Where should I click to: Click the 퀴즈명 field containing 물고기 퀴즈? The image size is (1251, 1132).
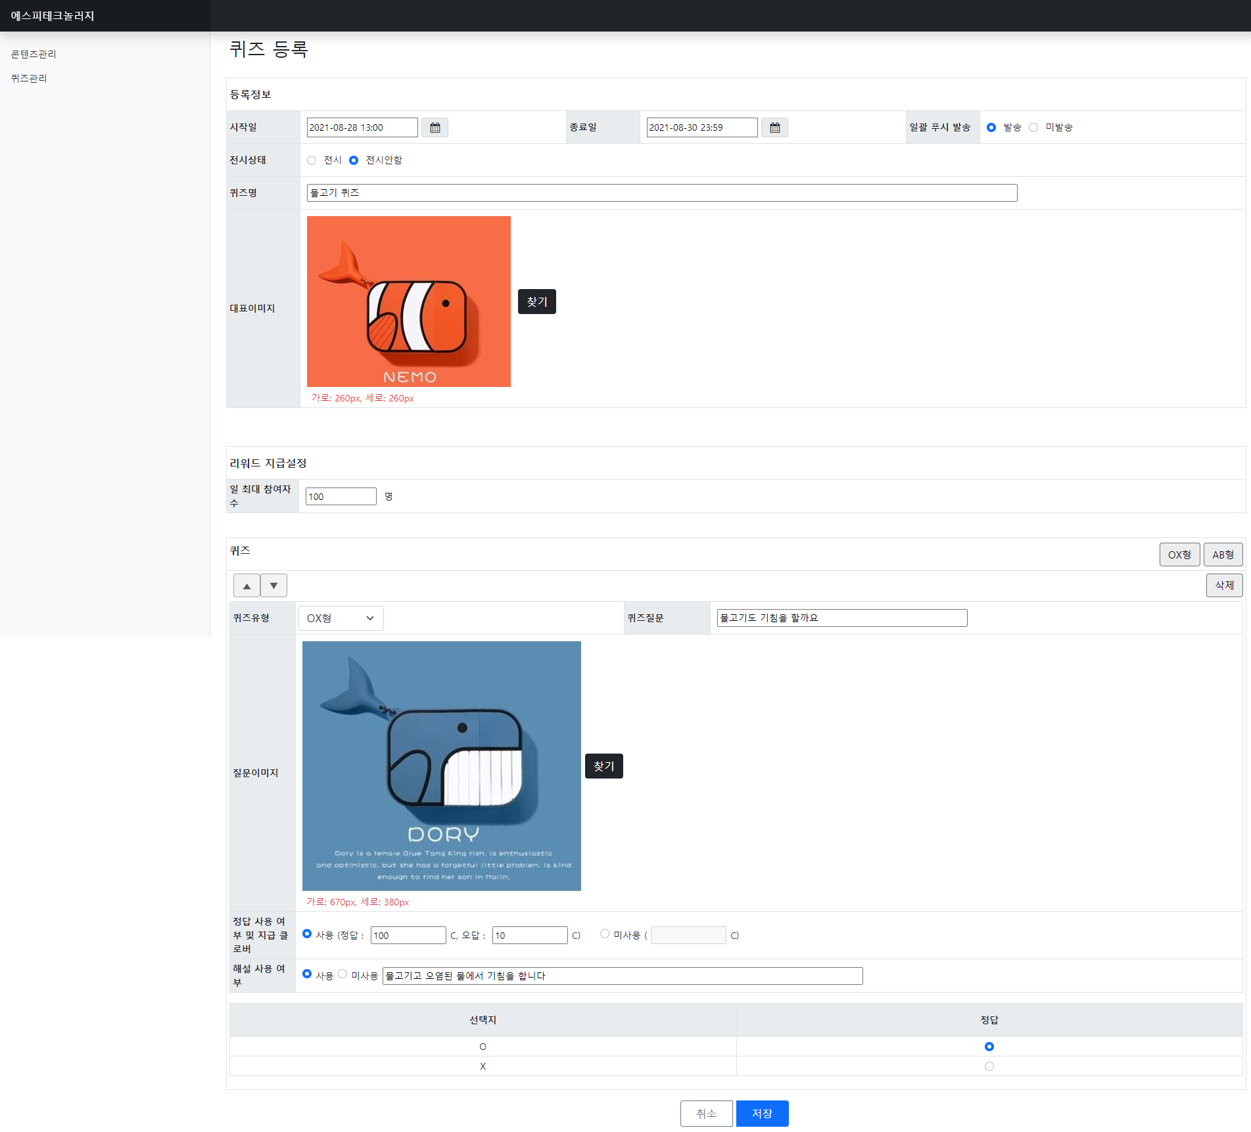661,192
